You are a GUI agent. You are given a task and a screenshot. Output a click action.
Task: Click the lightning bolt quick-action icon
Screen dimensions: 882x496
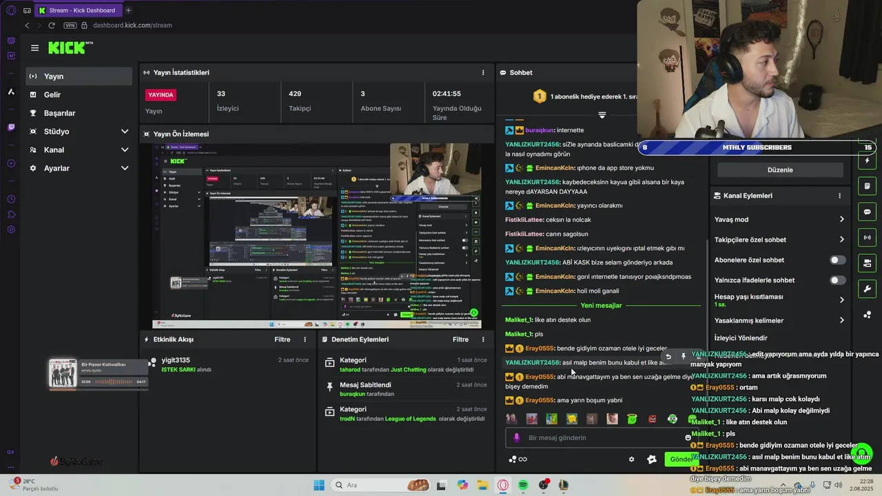867,161
